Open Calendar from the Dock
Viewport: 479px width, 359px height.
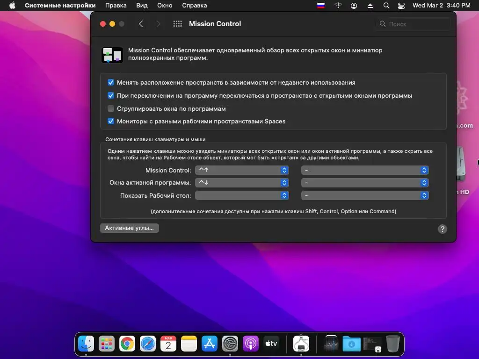(x=168, y=344)
